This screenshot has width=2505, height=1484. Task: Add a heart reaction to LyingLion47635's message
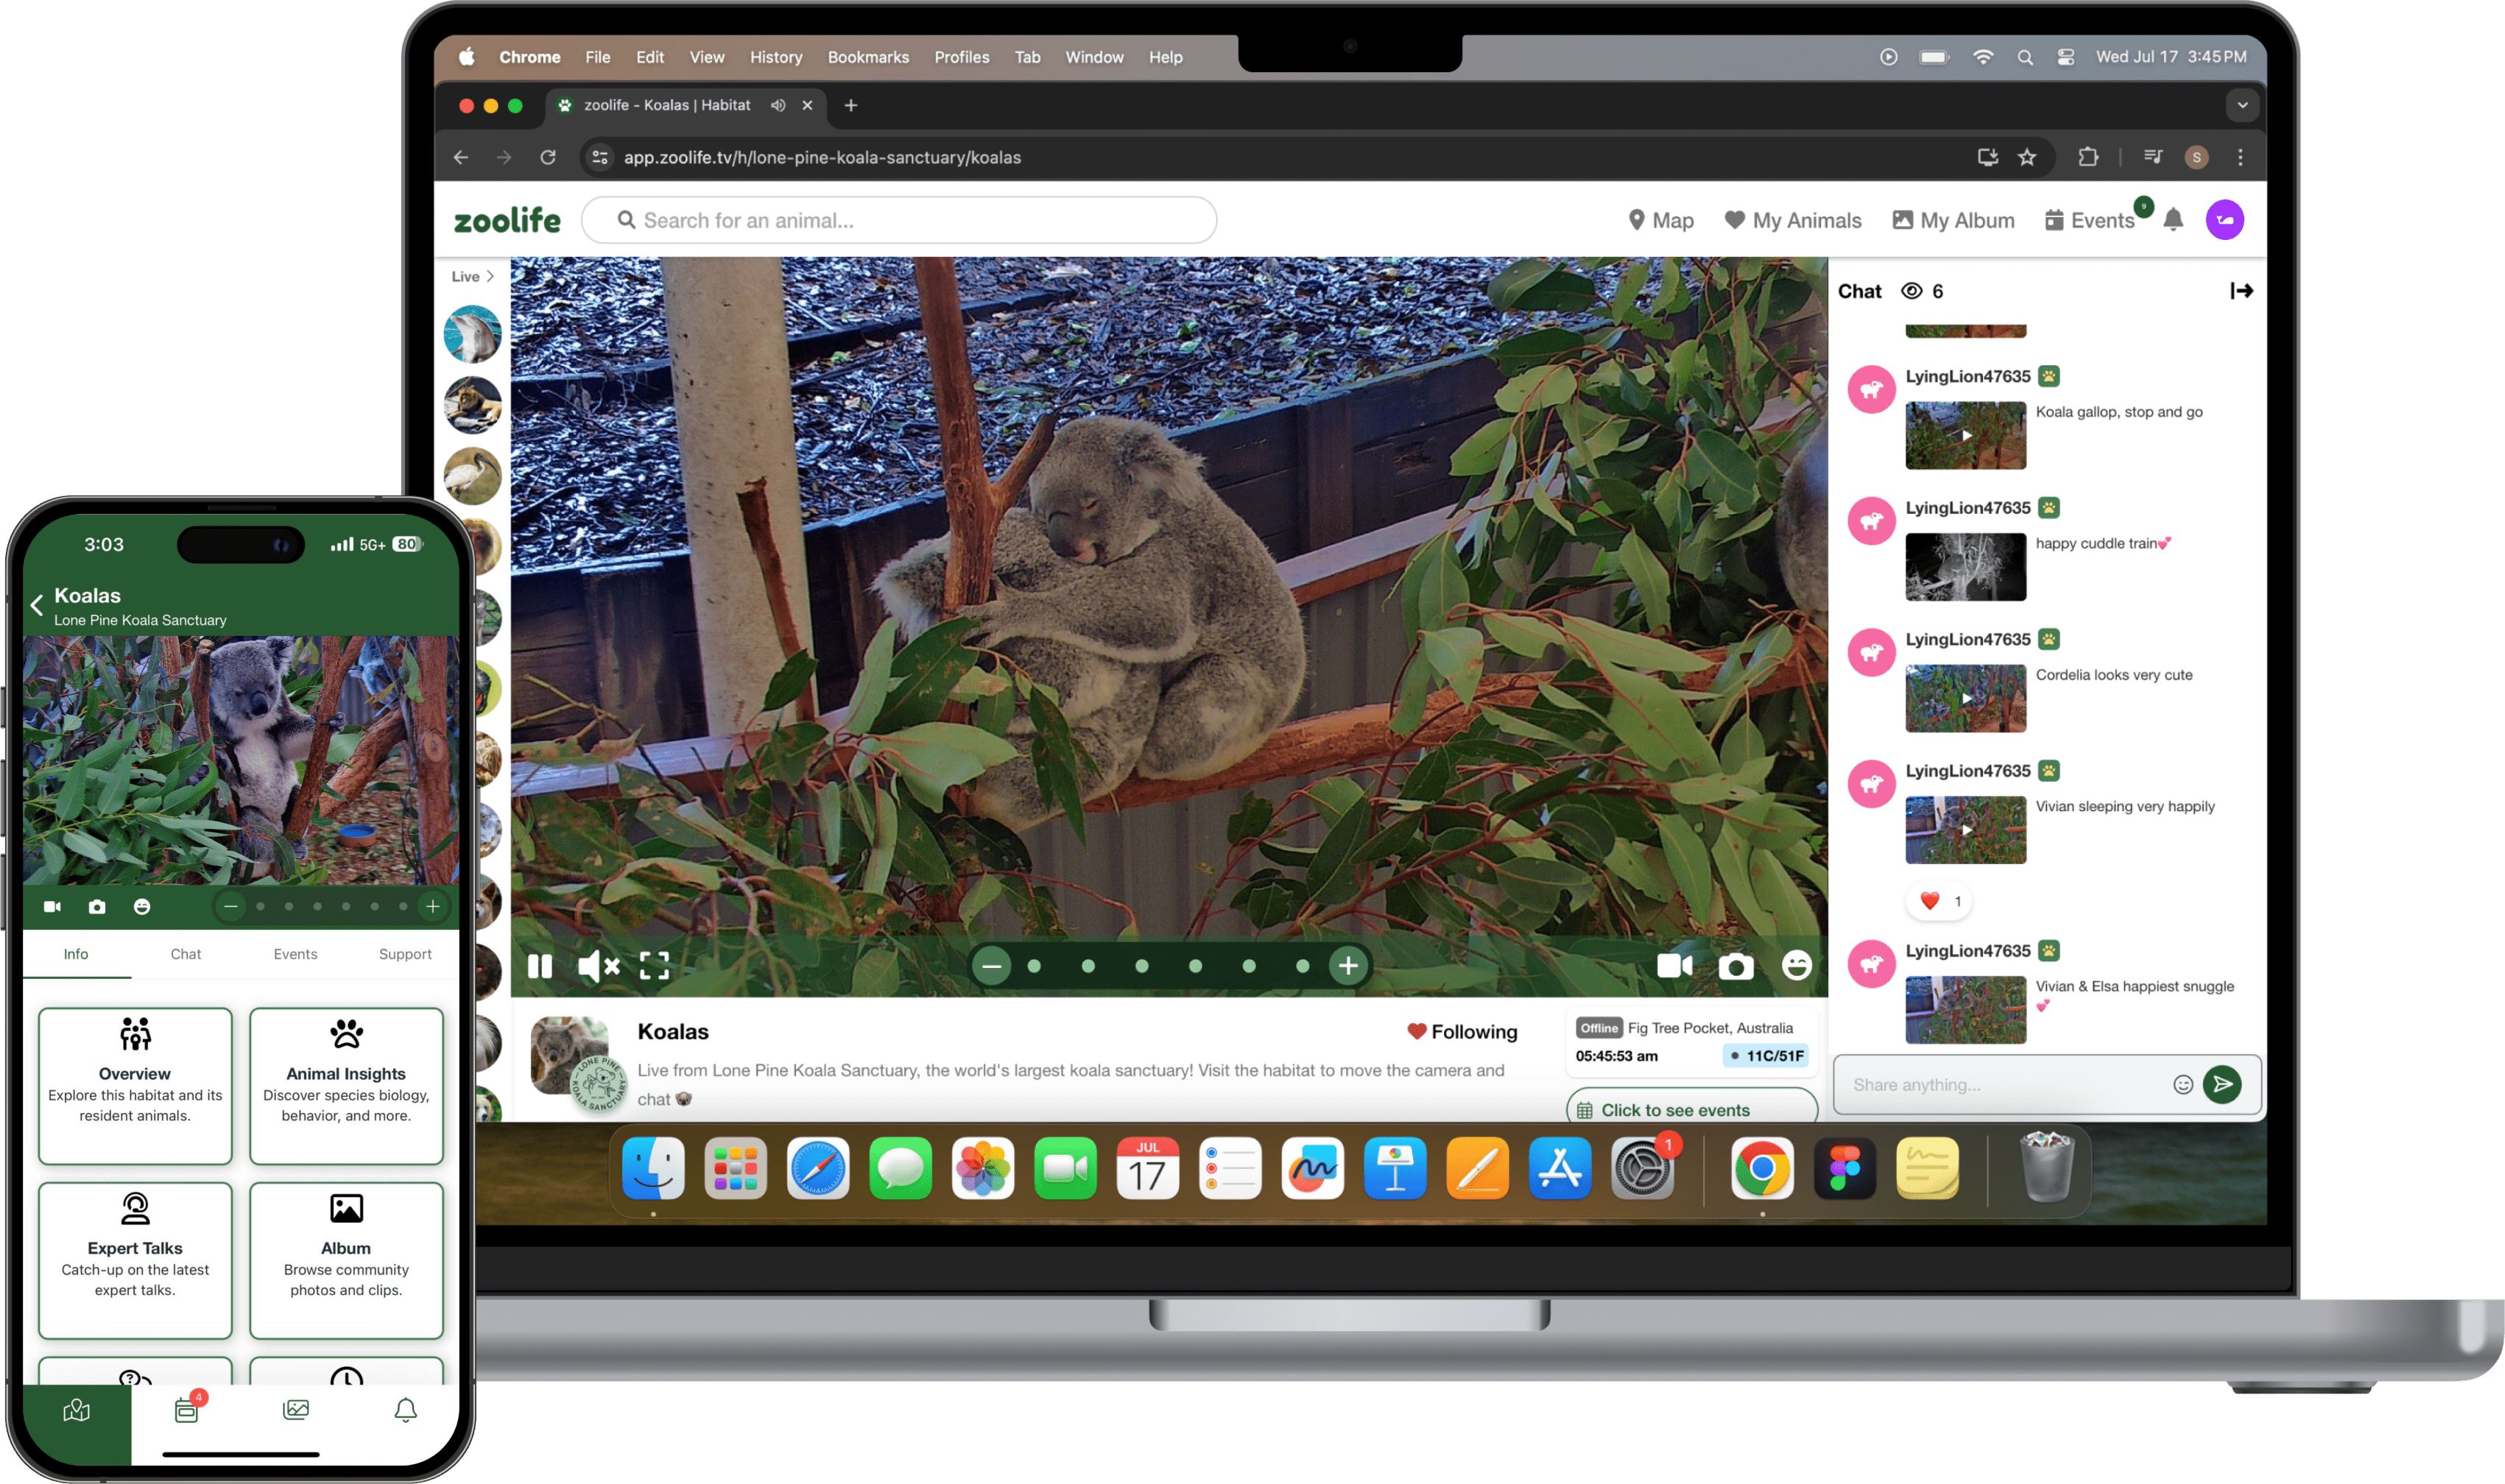[x=1937, y=901]
